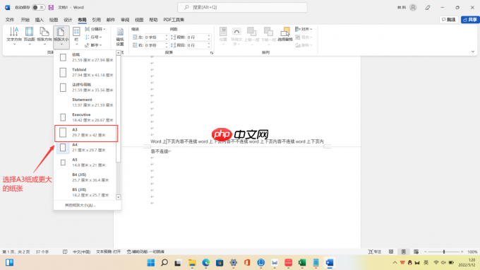Switch to the 引用 tab

point(96,20)
